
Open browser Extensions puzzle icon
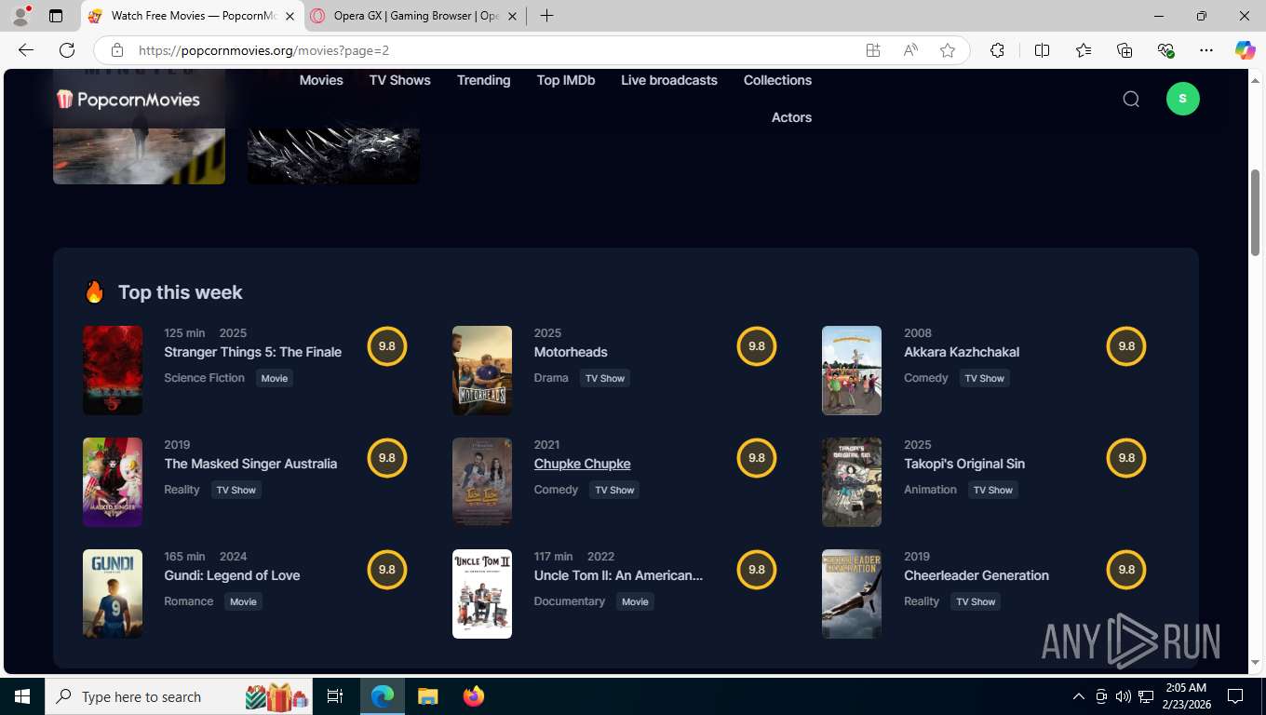click(x=997, y=50)
